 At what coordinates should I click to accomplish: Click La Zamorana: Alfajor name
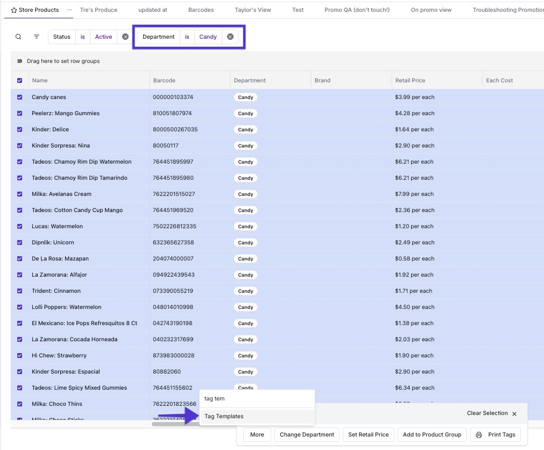tap(59, 275)
